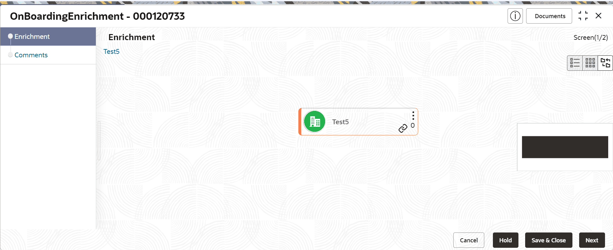Switch to grid tile view
Viewport: 613px width, 250px height.
coord(590,63)
